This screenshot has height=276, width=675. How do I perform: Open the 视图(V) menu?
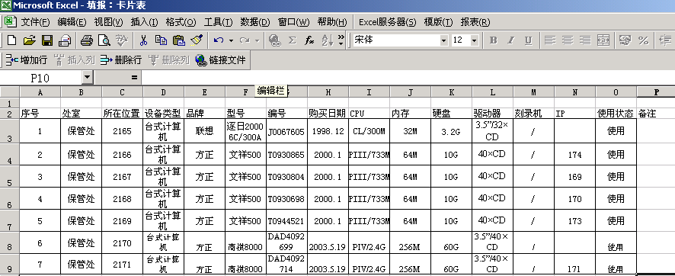[108, 22]
